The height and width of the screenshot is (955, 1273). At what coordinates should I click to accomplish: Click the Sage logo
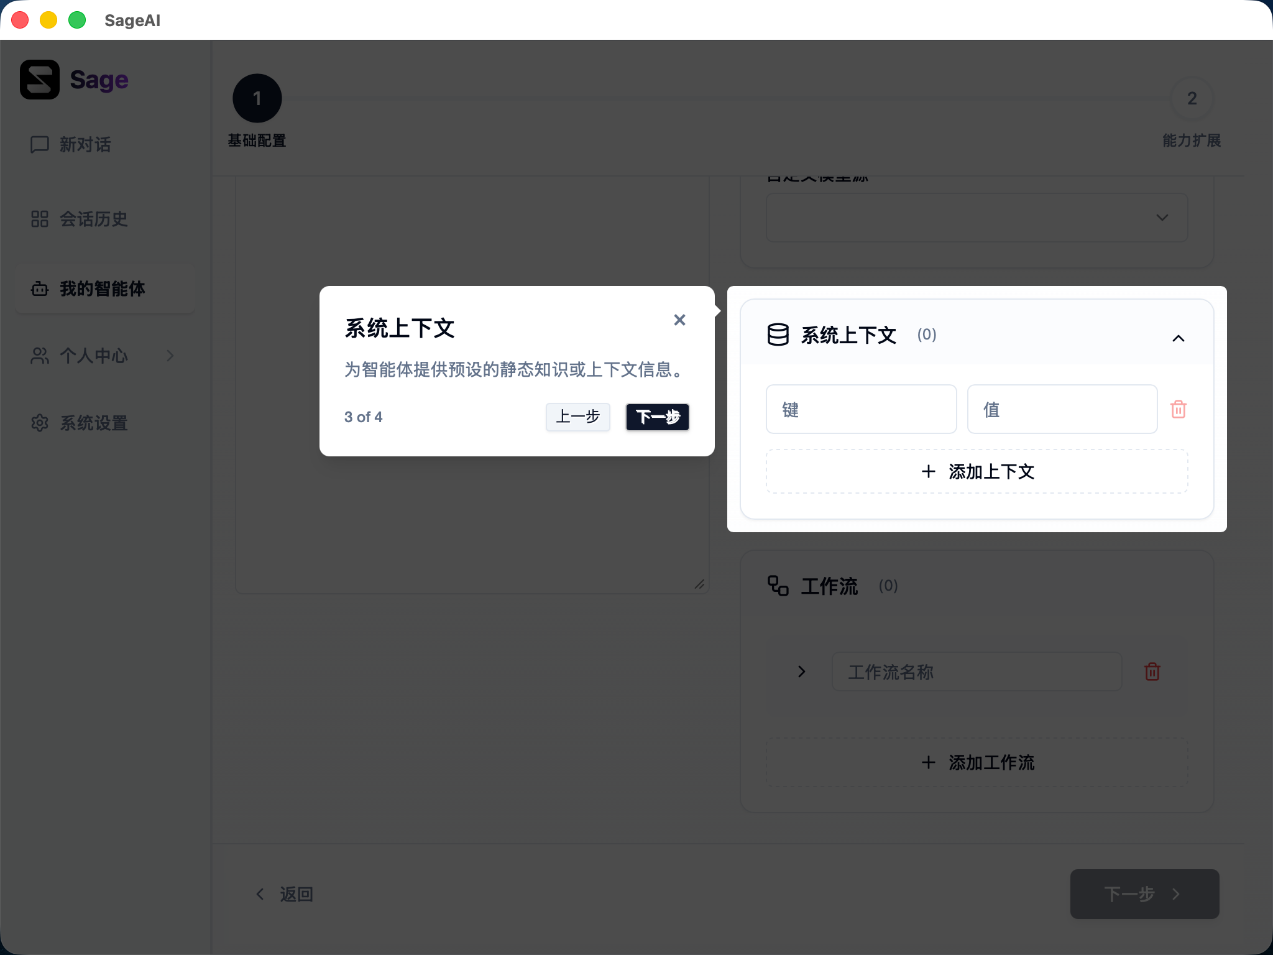[74, 80]
